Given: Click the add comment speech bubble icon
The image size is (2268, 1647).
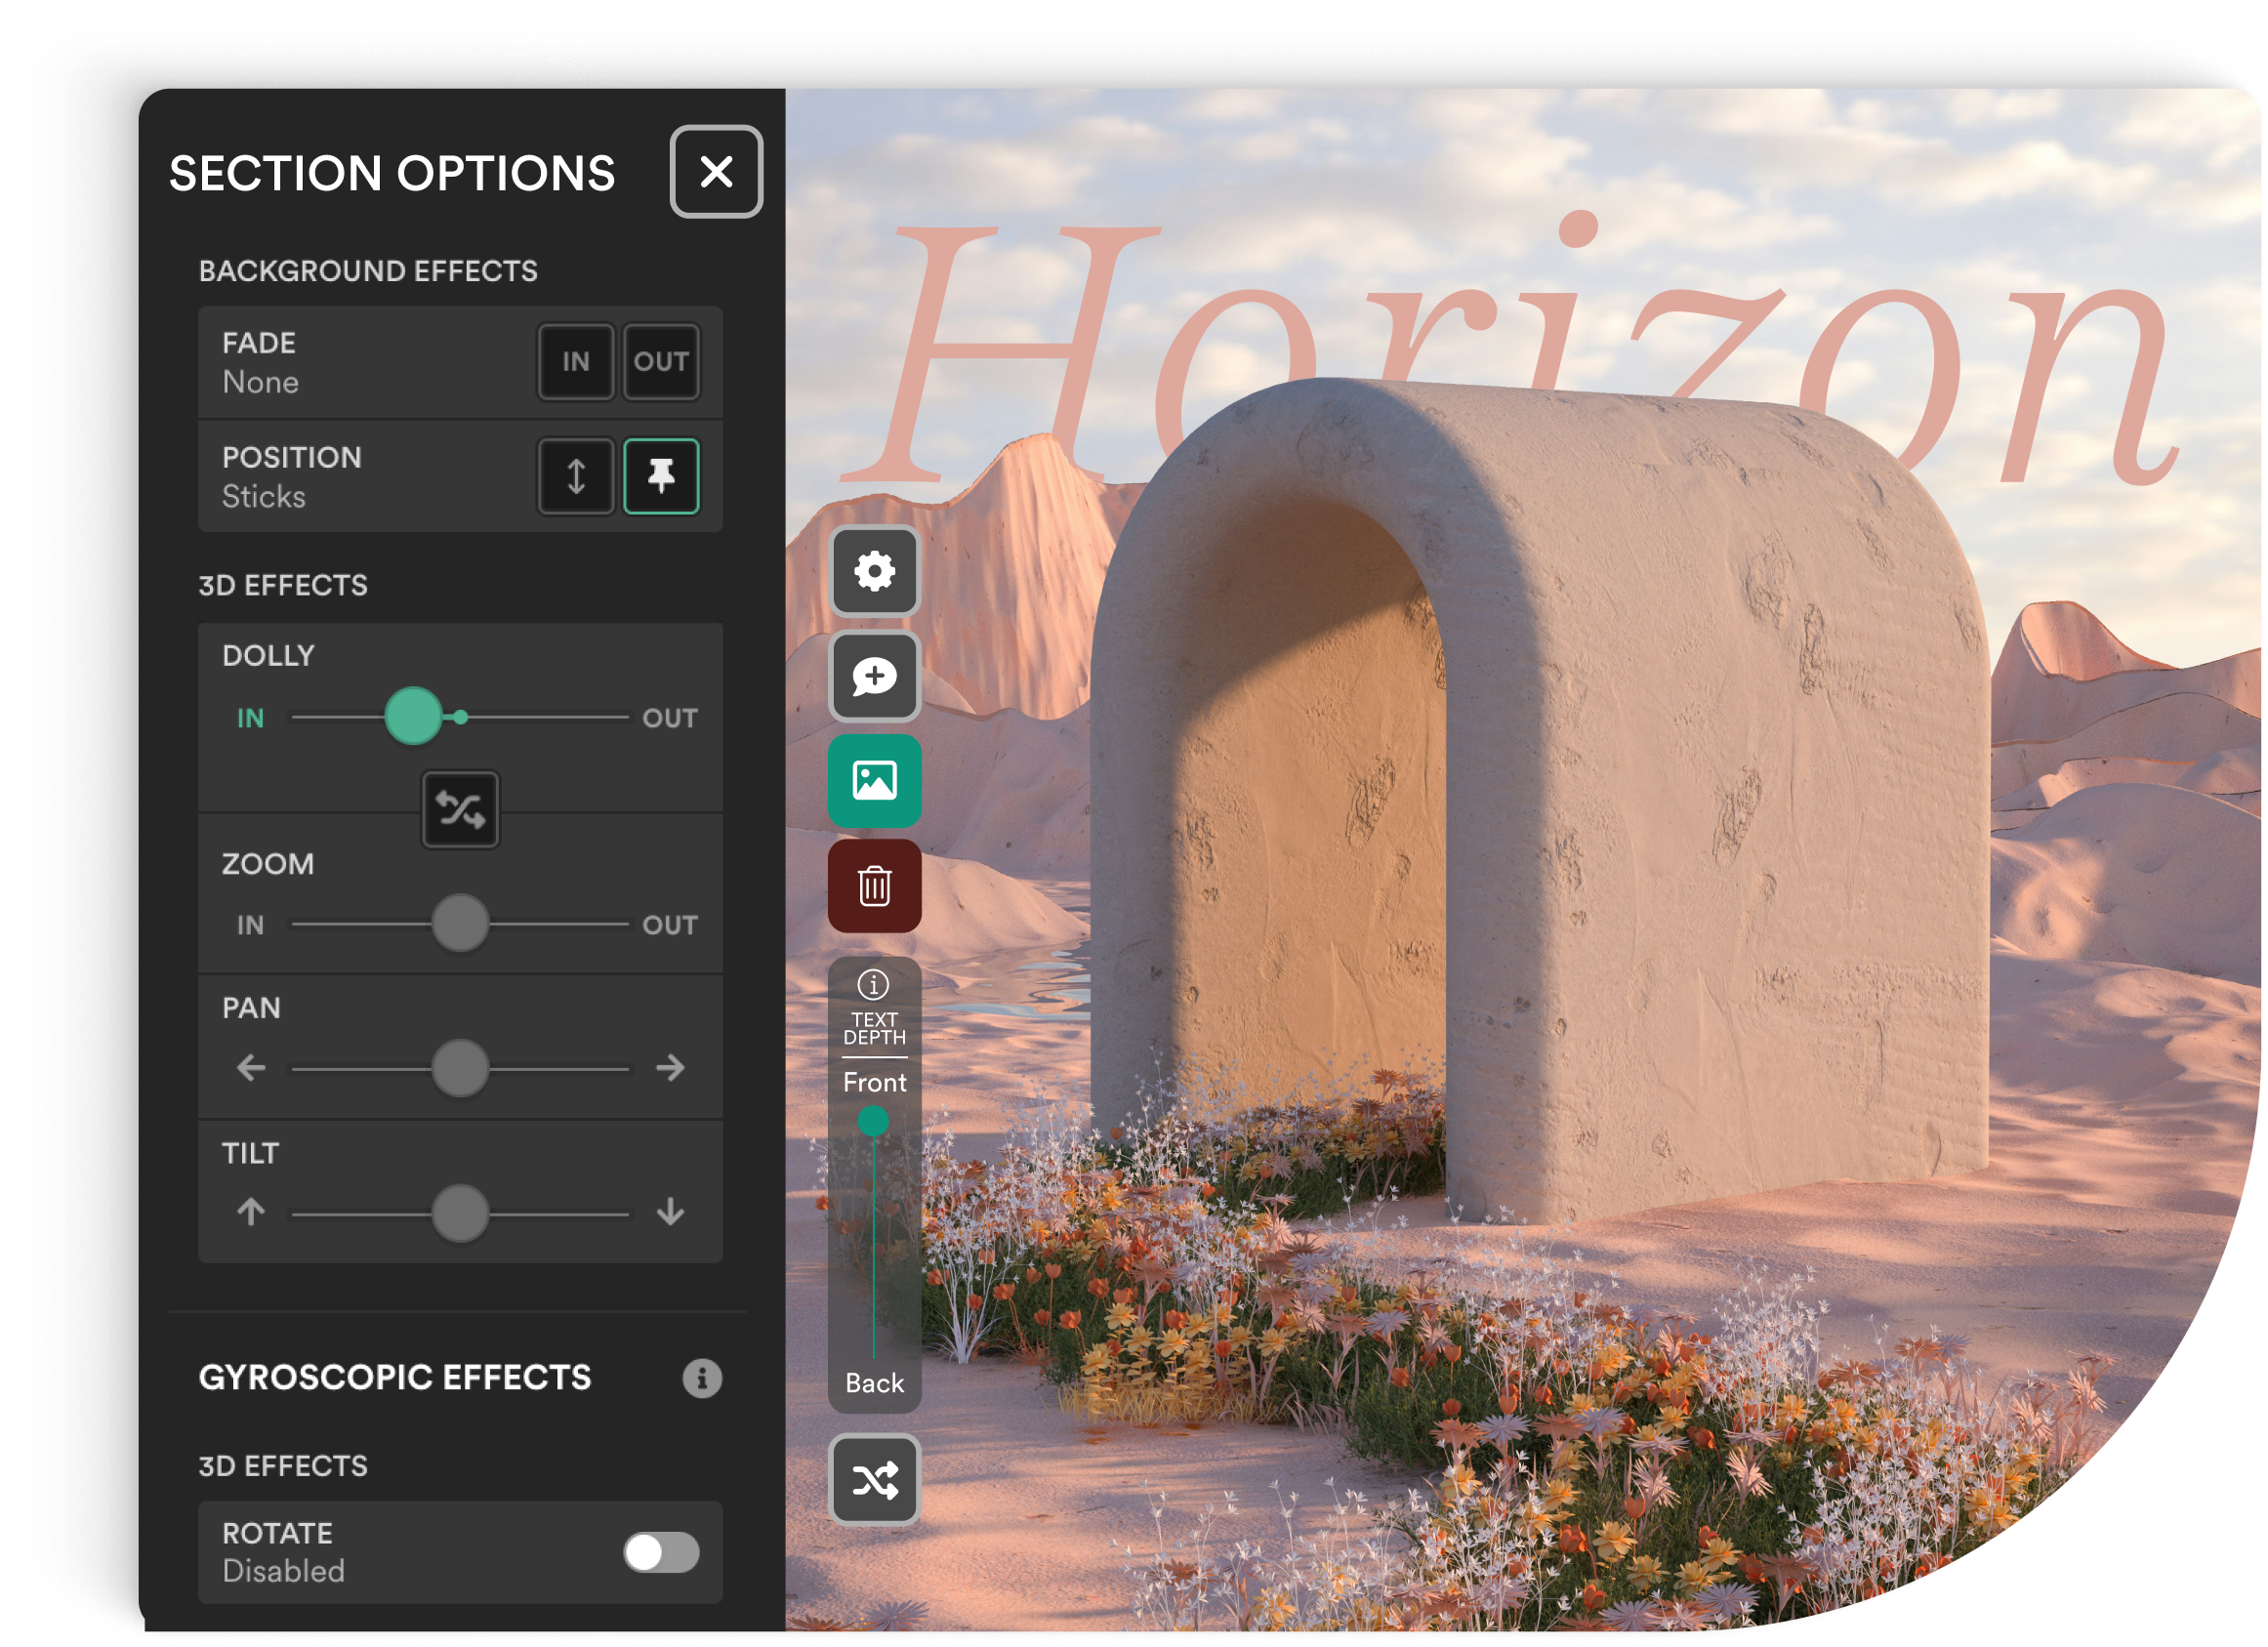Looking at the screenshot, I should (874, 676).
